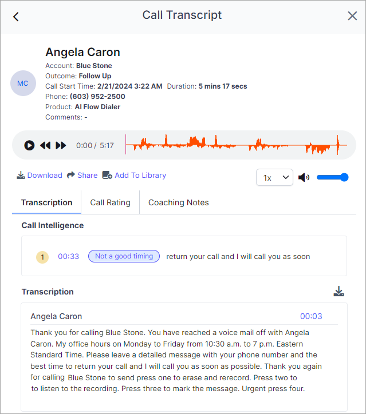Click the snippet 'return your call and I will call you as soon'
The height and width of the screenshot is (414, 366).
(x=238, y=256)
